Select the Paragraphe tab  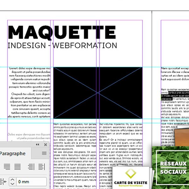click(13, 153)
